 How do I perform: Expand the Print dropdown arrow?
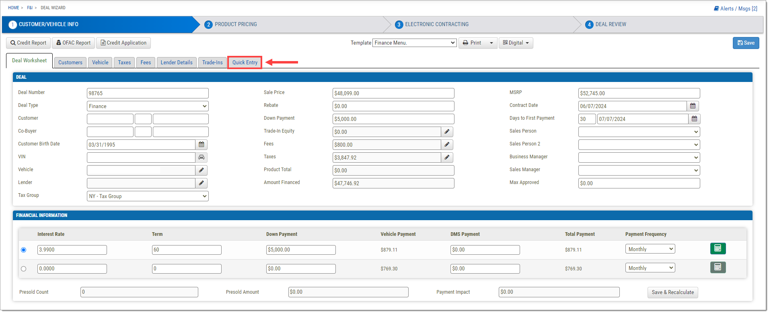point(491,43)
